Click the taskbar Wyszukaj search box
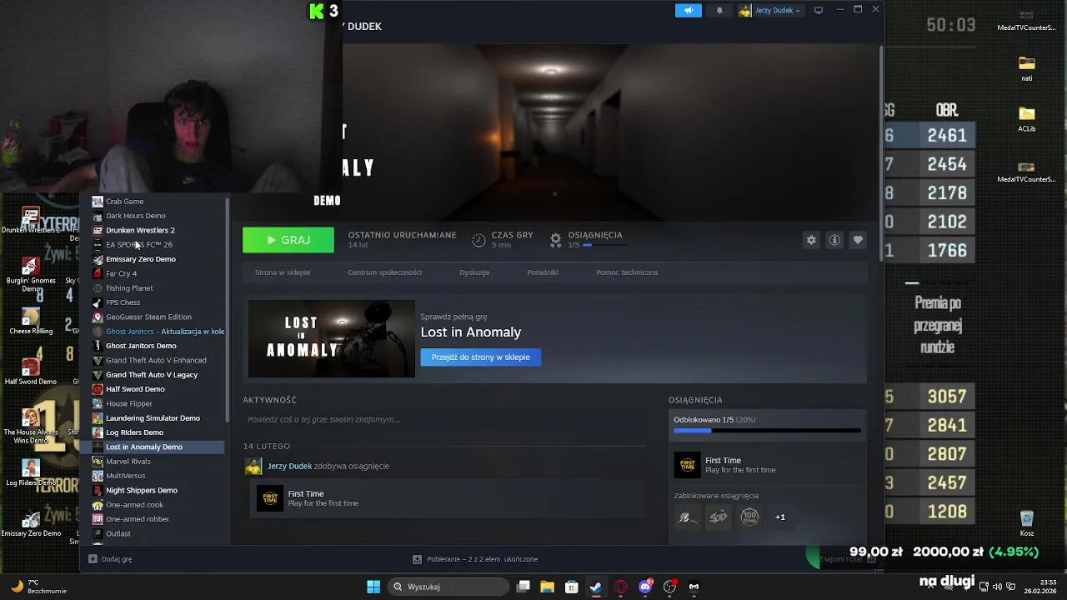Screen dimensions: 1067x600 (449, 587)
